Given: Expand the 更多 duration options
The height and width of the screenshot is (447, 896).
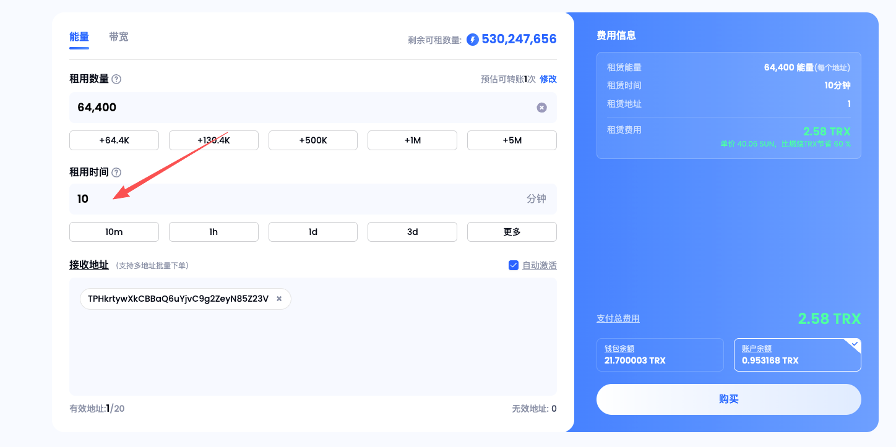Looking at the screenshot, I should point(512,232).
